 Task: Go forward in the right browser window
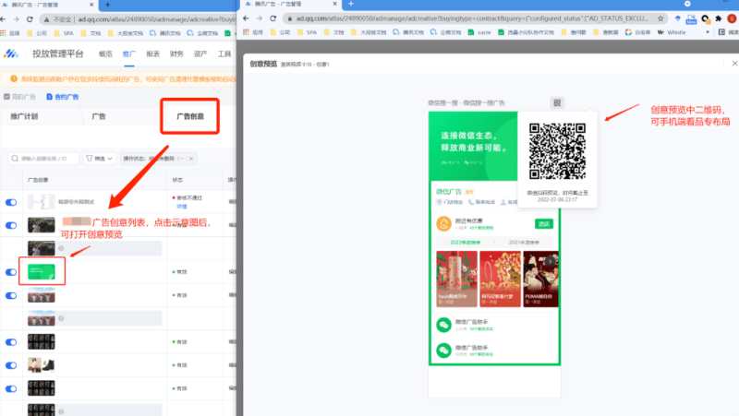pyautogui.click(x=260, y=18)
